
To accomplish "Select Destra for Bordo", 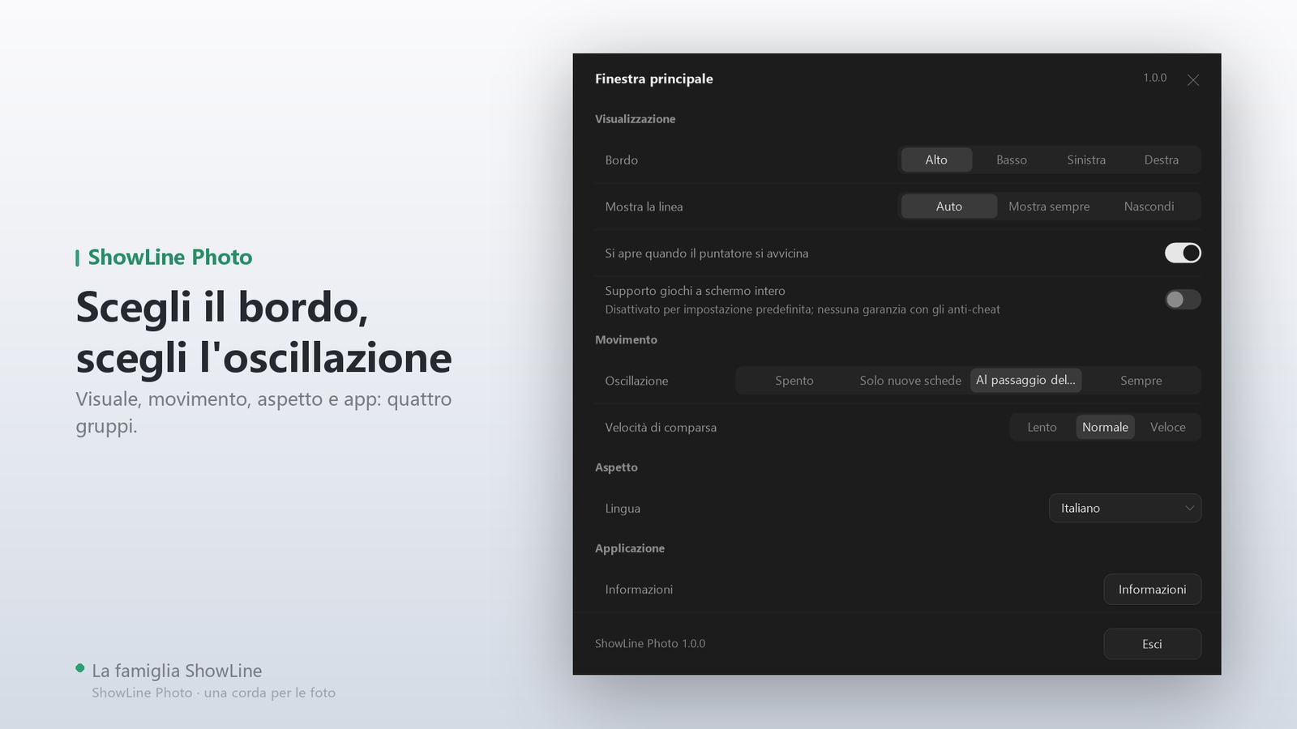I will 1161,160.
